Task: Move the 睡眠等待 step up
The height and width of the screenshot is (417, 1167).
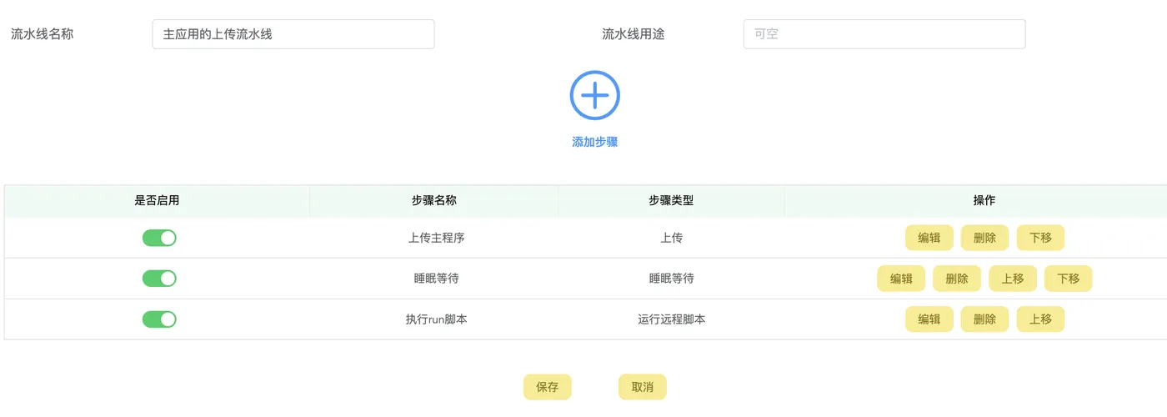Action: click(x=1013, y=279)
